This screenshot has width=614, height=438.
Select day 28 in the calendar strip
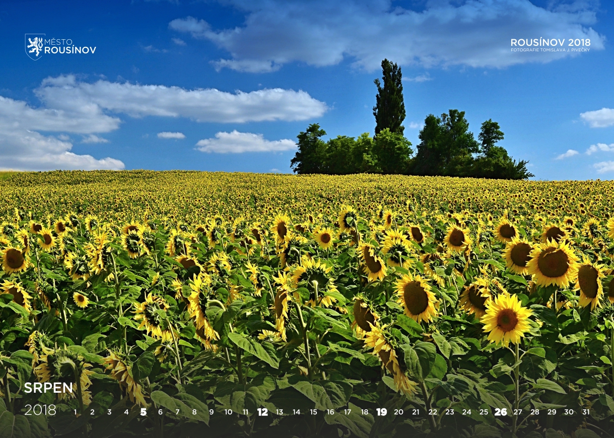coord(534,412)
